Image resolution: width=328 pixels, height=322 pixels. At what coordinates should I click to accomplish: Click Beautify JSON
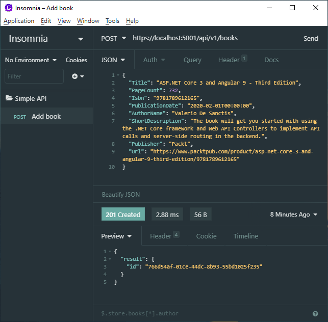coord(121,195)
